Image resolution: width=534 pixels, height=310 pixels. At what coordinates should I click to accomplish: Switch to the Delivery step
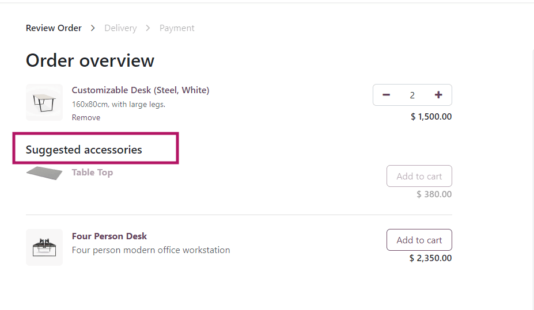tap(120, 28)
